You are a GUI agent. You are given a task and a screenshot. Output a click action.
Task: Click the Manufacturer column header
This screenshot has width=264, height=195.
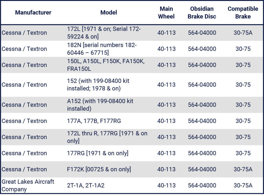(x=33, y=12)
